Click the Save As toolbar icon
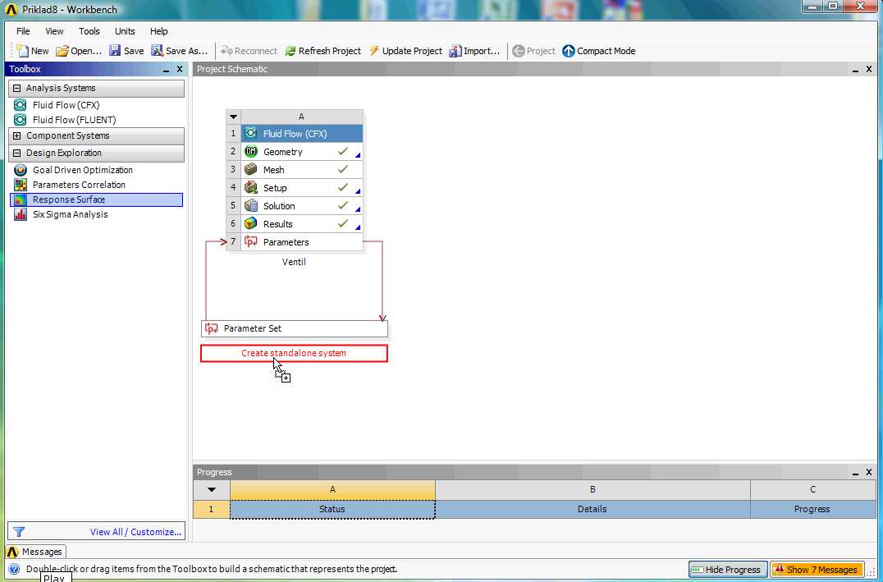Viewport: 883px width, 582px height. (157, 51)
